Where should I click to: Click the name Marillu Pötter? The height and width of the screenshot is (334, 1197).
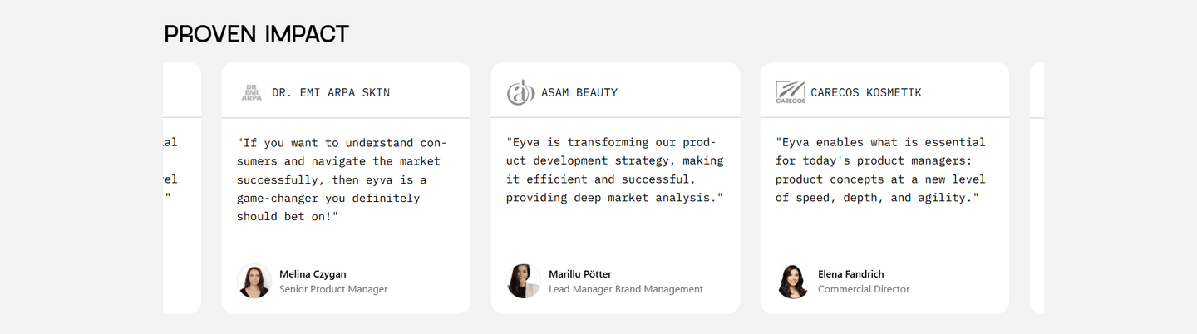580,274
